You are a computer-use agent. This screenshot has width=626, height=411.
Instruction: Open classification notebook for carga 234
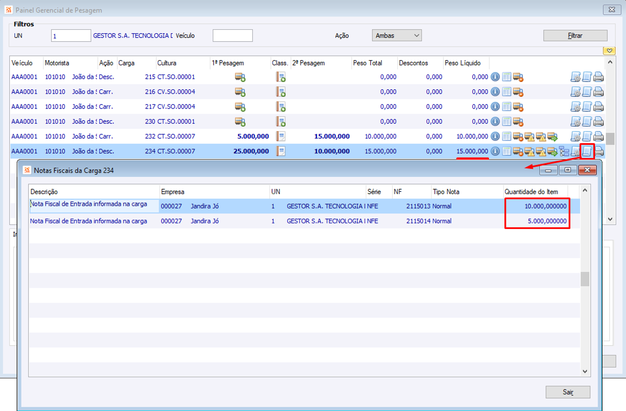[281, 152]
